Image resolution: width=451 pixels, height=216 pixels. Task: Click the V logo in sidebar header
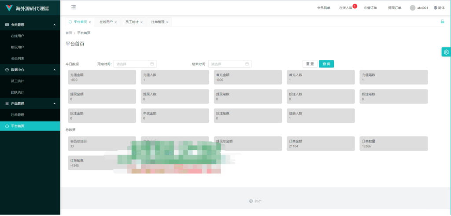coord(9,8)
